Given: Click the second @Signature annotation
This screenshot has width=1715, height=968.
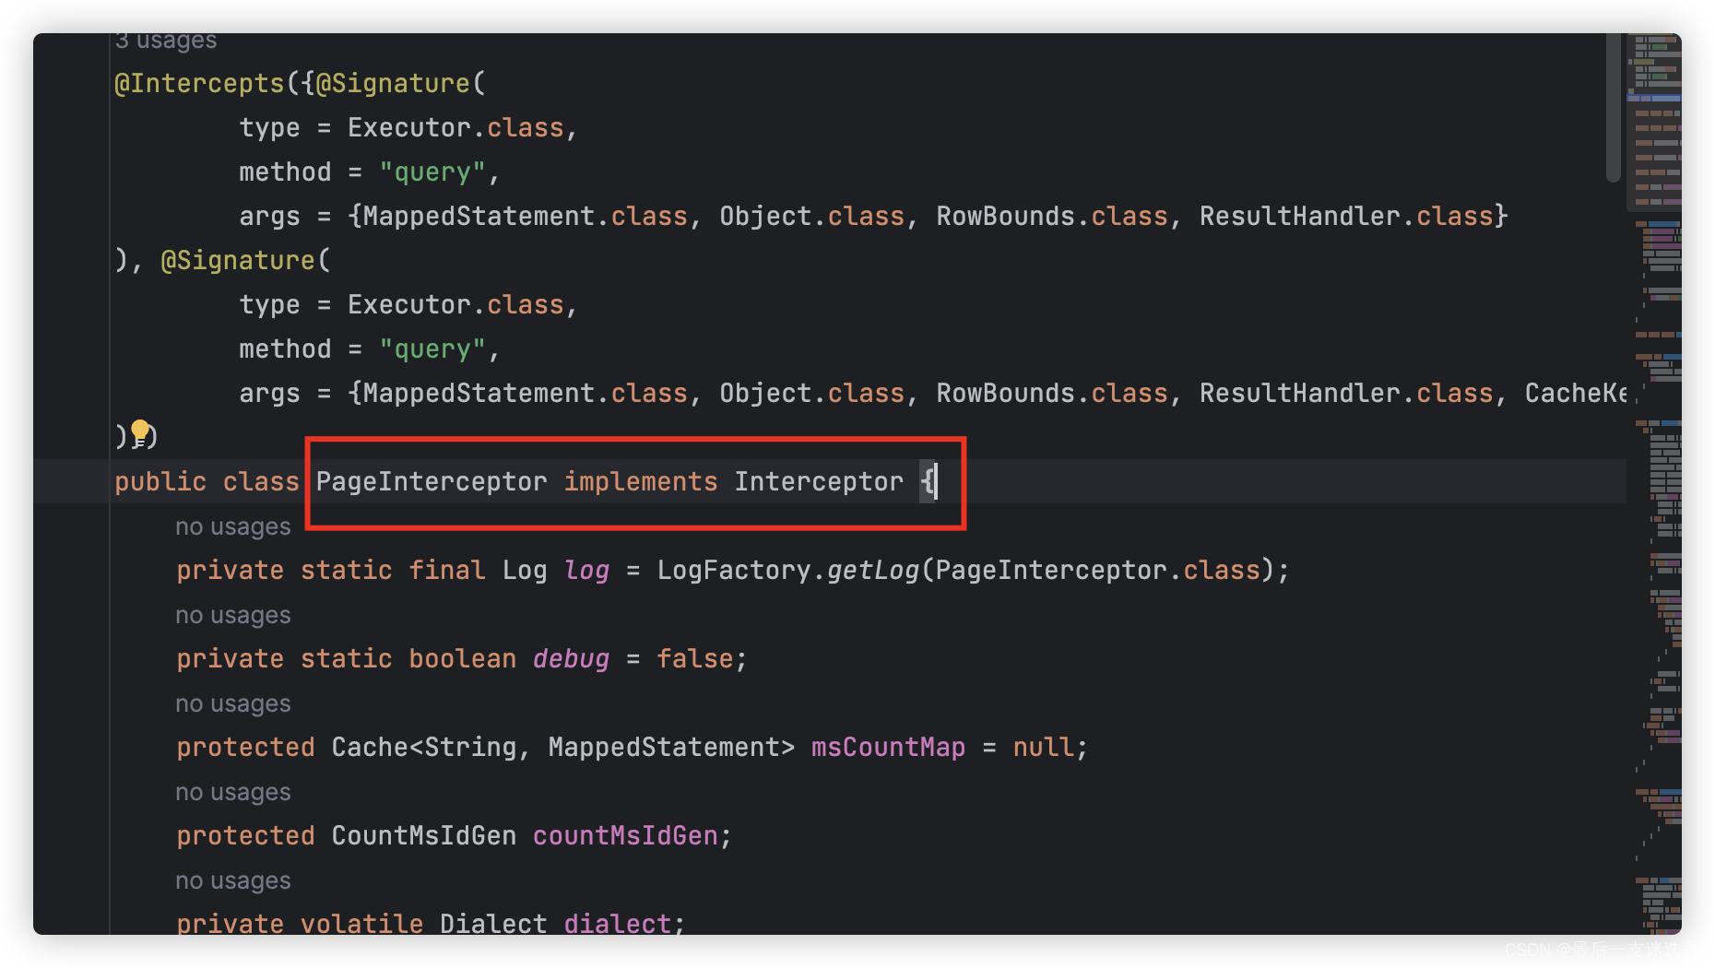Looking at the screenshot, I should (238, 260).
